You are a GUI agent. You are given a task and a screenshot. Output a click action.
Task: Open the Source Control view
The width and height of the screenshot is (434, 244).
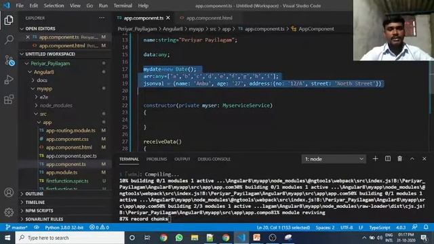click(9, 60)
